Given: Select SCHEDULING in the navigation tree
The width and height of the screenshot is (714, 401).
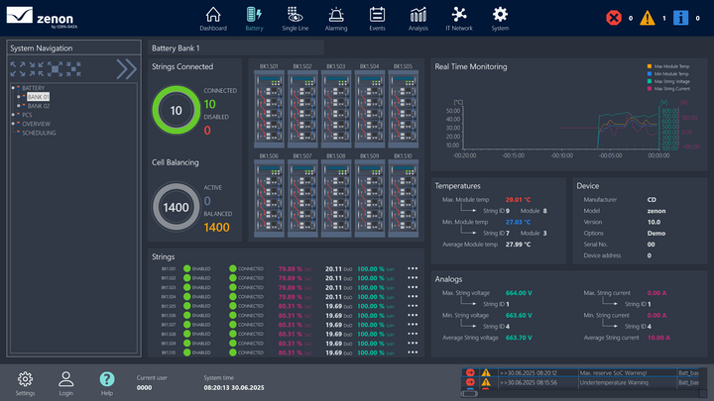Looking at the screenshot, I should point(39,133).
